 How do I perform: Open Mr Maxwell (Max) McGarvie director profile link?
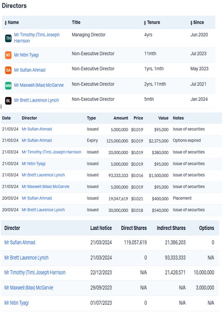(x=39, y=85)
